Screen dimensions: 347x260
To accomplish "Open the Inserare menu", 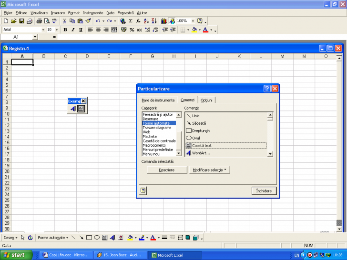I will (58, 12).
